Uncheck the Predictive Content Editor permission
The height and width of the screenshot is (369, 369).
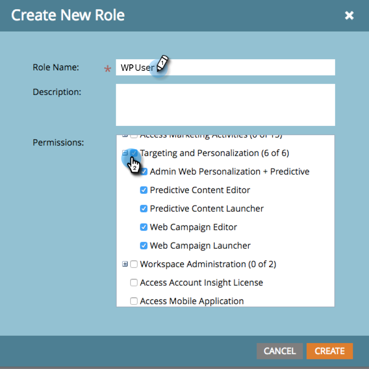point(144,190)
